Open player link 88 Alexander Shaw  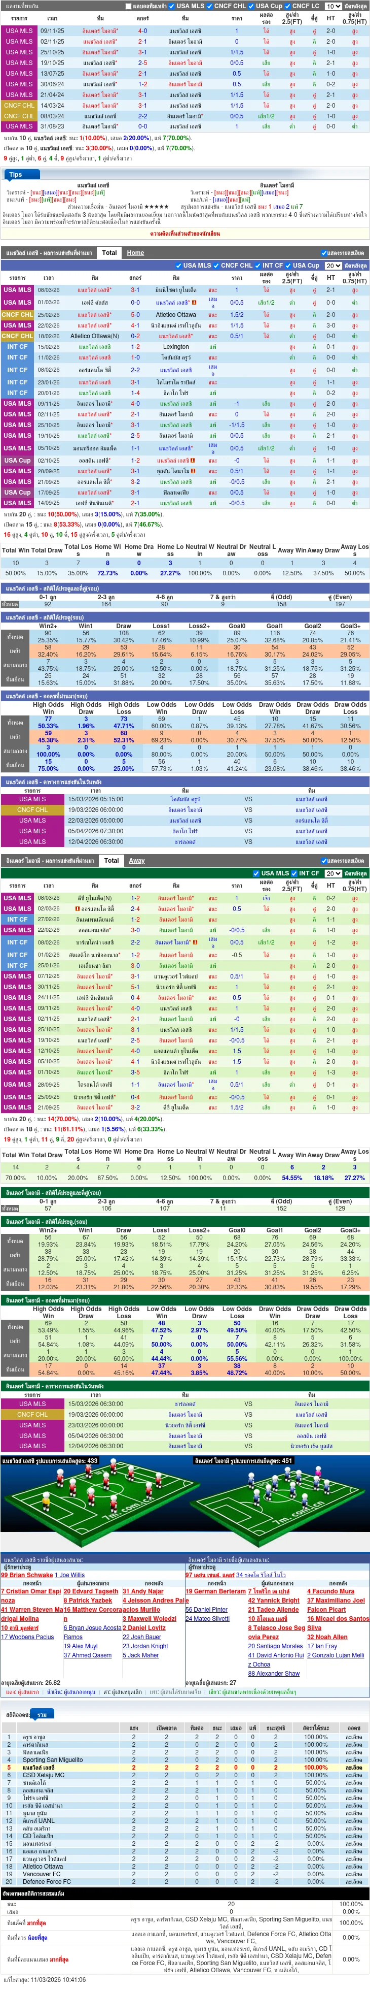point(274,1673)
